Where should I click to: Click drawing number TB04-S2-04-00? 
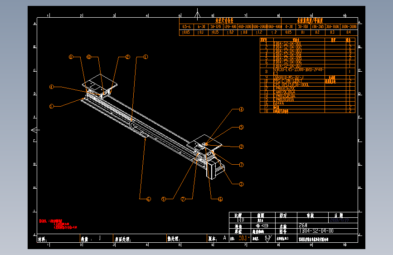click(x=316, y=231)
